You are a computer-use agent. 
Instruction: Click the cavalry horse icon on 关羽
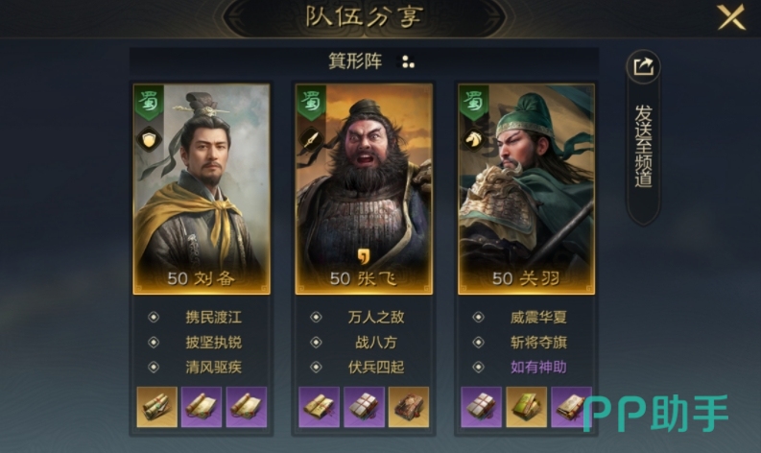473,140
